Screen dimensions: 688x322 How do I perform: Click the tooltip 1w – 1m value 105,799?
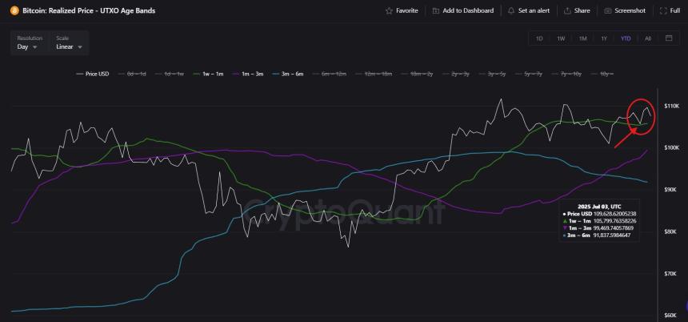pyautogui.click(x=615, y=220)
